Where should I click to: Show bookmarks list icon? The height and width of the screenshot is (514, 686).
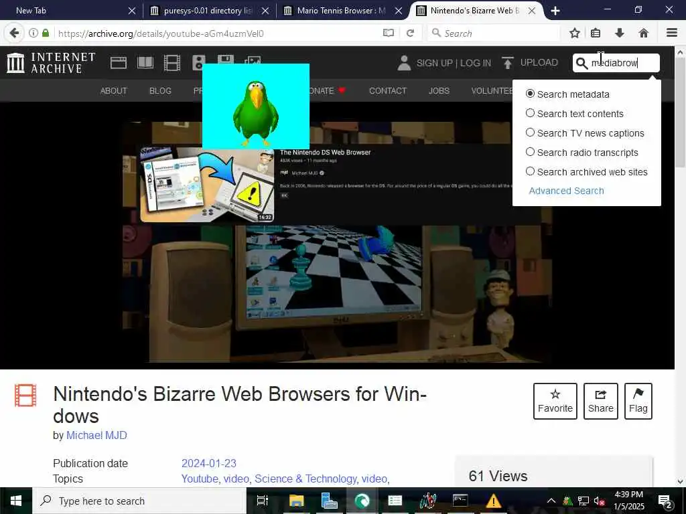pyautogui.click(x=596, y=33)
